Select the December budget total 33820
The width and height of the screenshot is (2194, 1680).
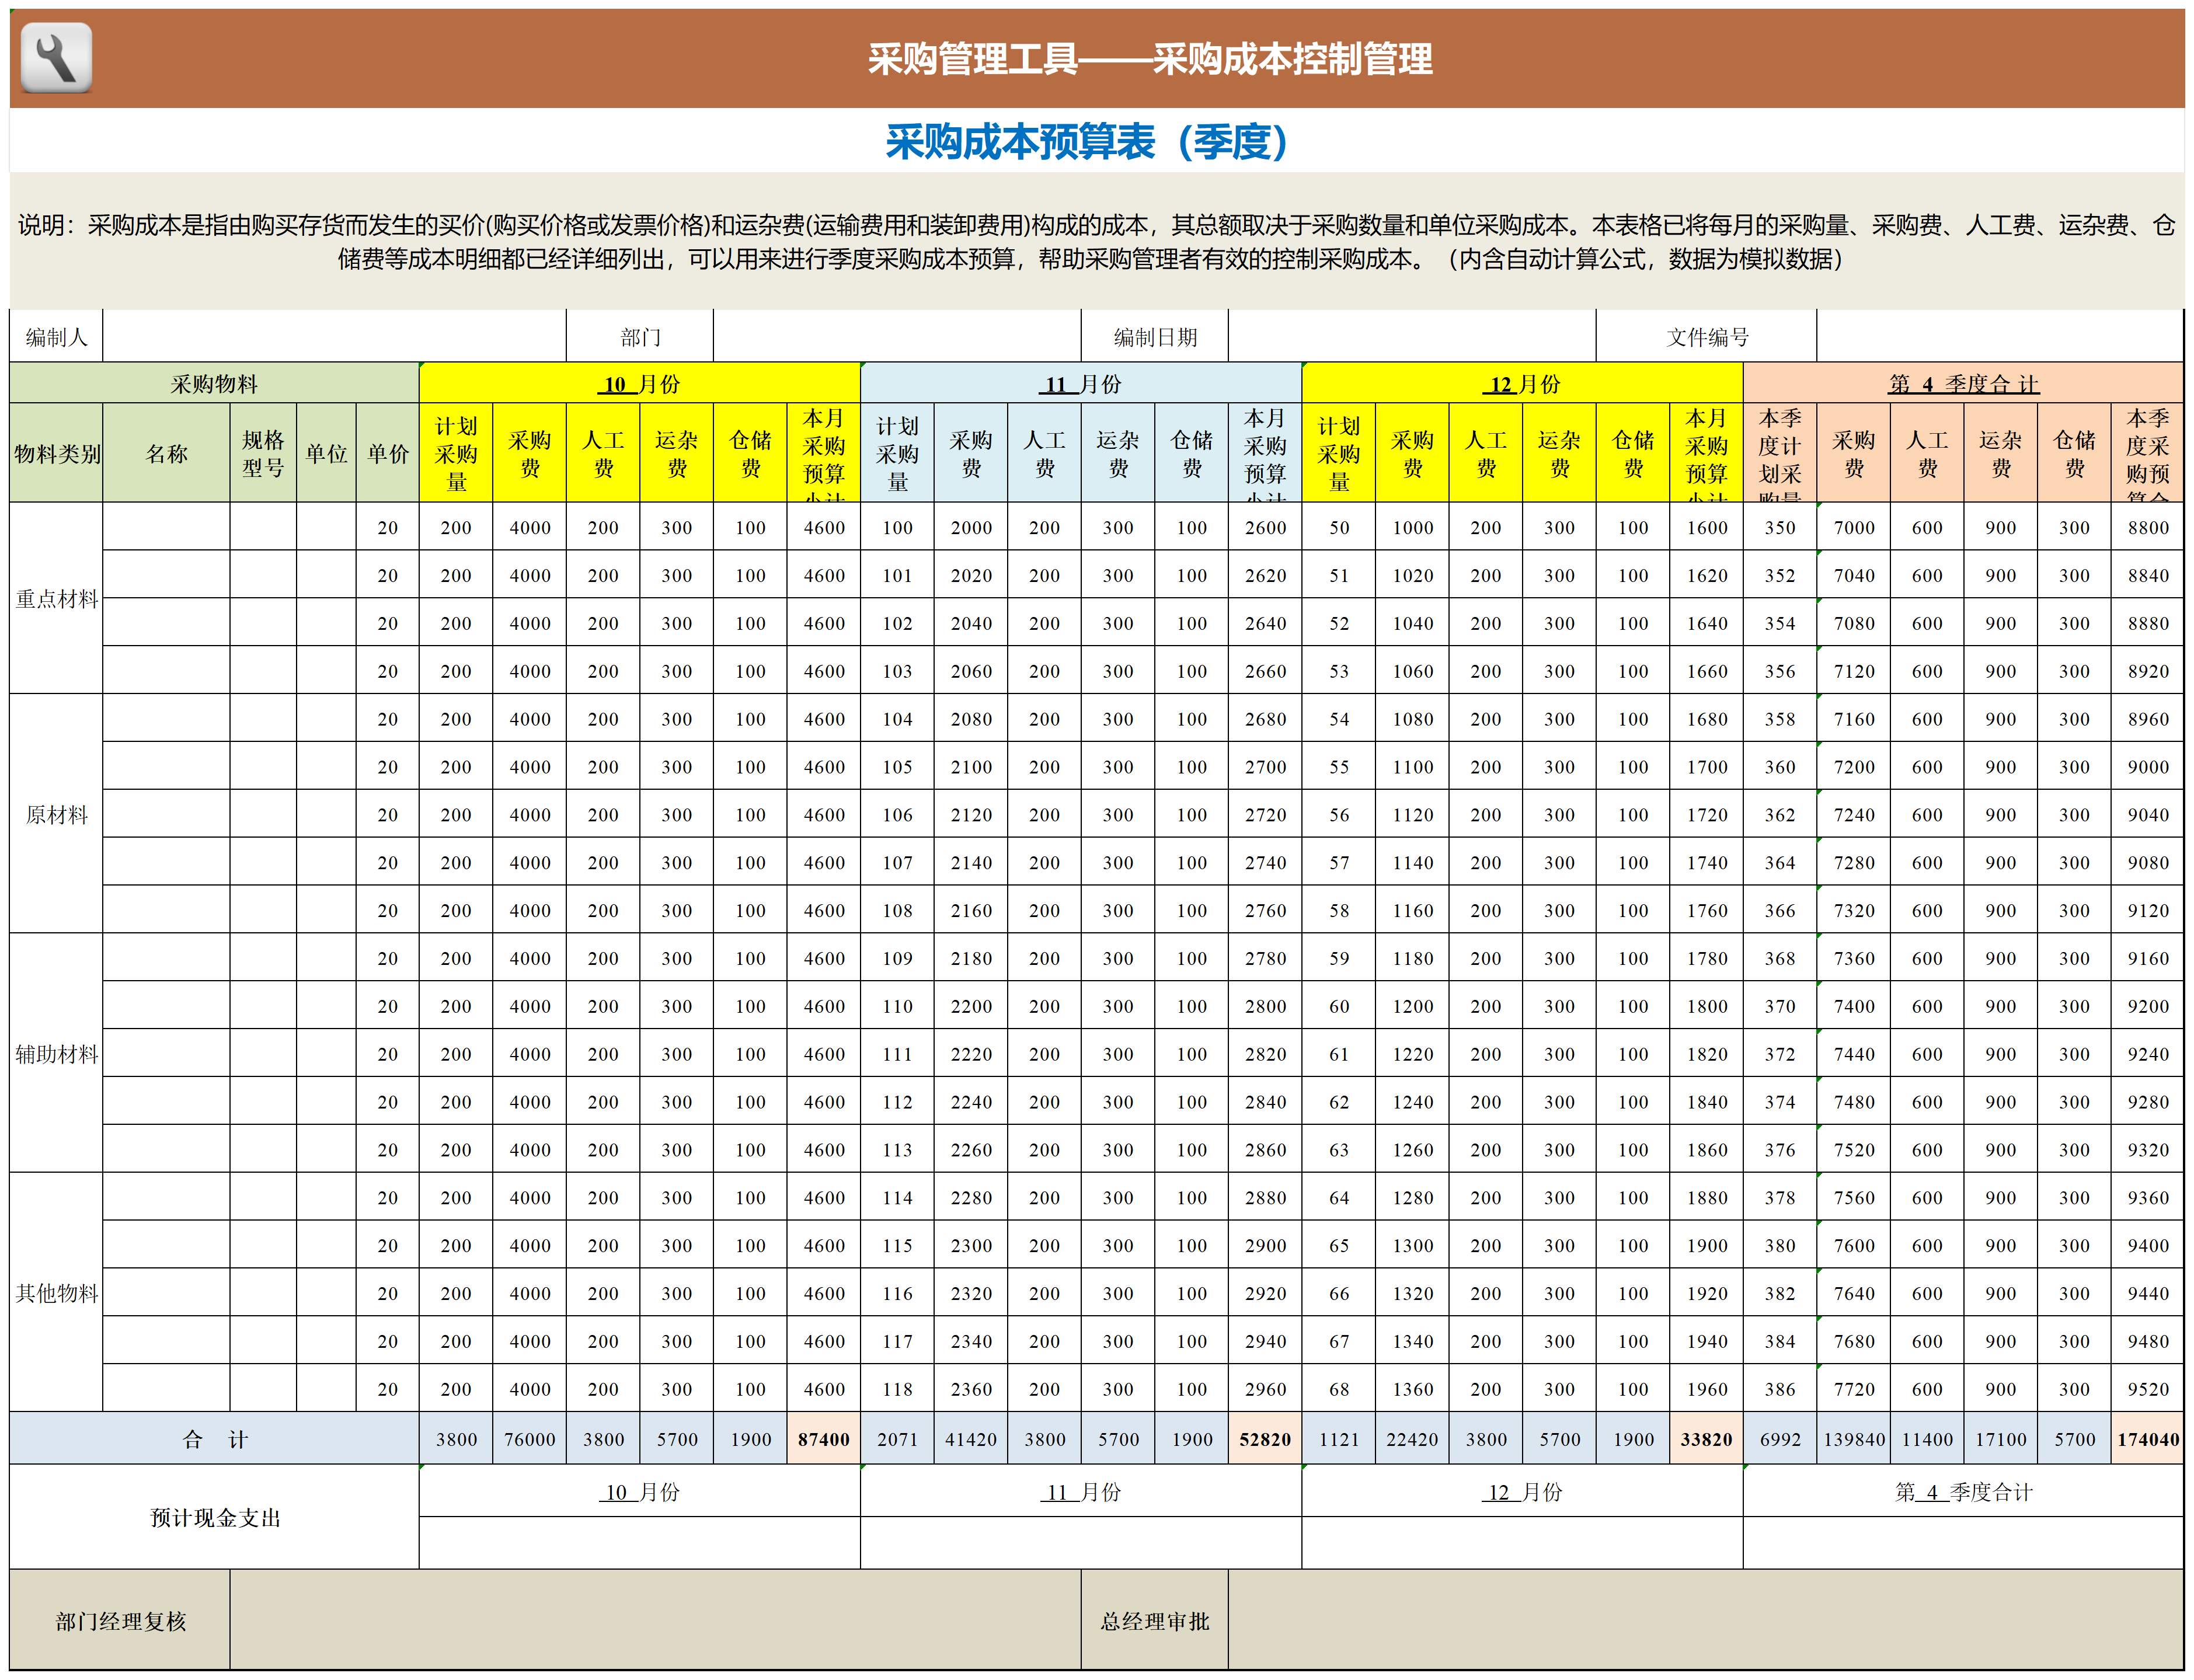pyautogui.click(x=1706, y=1438)
